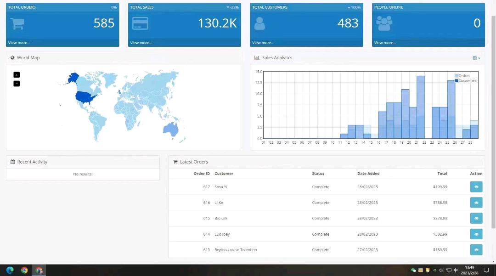Click the credit card icon in Total Sales
Image resolution: width=496 pixels, height=276 pixels.
[x=140, y=23]
